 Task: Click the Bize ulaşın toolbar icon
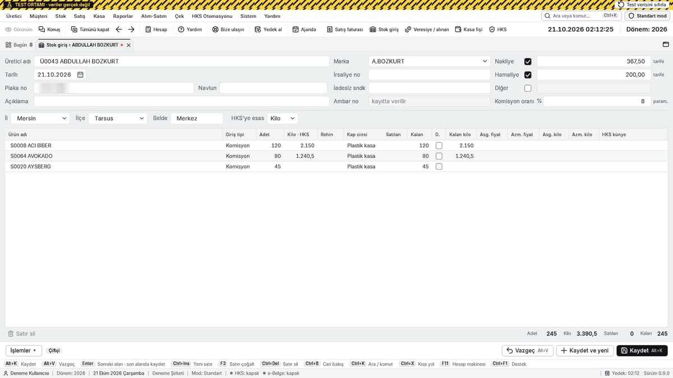(228, 29)
